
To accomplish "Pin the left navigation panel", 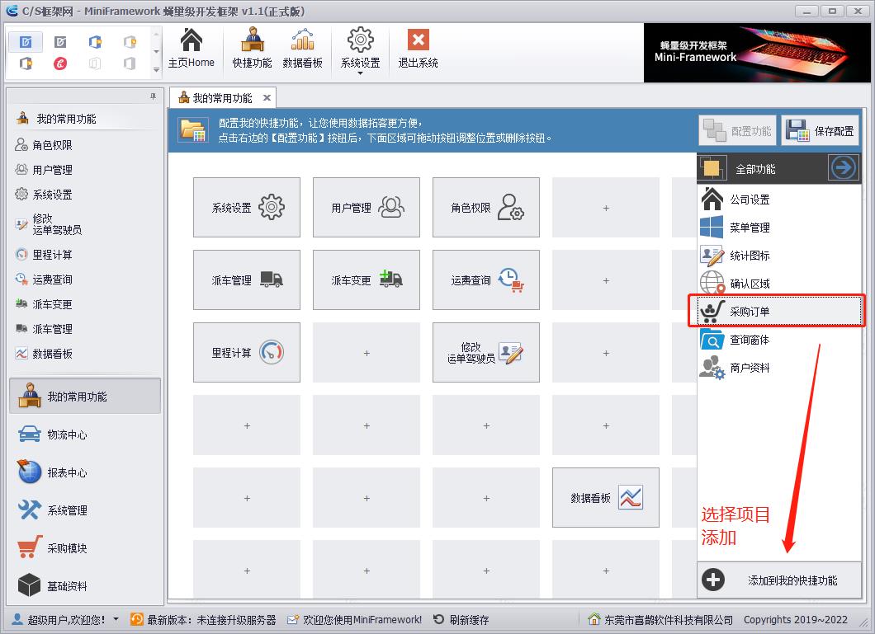I will point(153,96).
